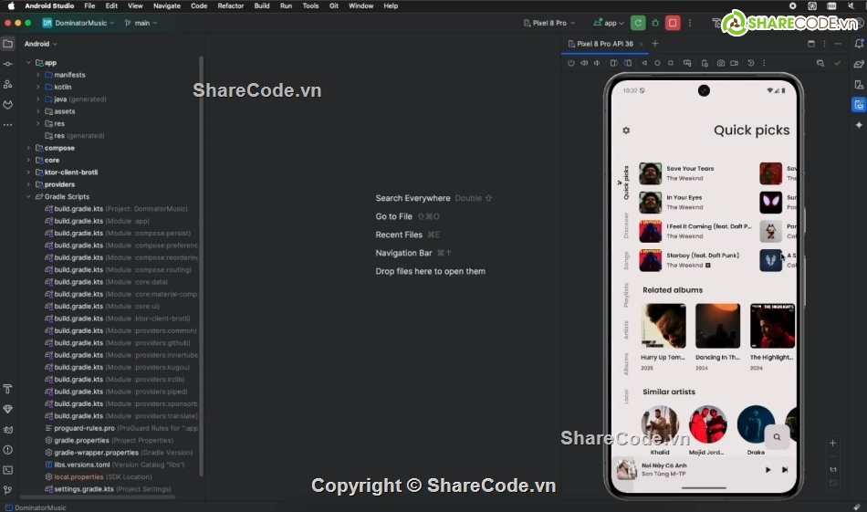Rotate emulator left
The image size is (867, 512).
pyautogui.click(x=614, y=63)
